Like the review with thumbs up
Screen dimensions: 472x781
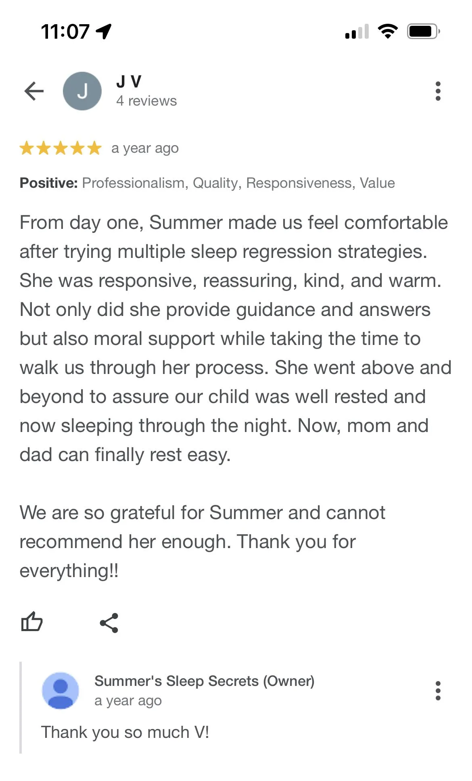point(32,622)
